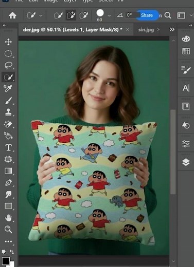Choose Add to selection brush mode

pyautogui.click(x=71, y=15)
